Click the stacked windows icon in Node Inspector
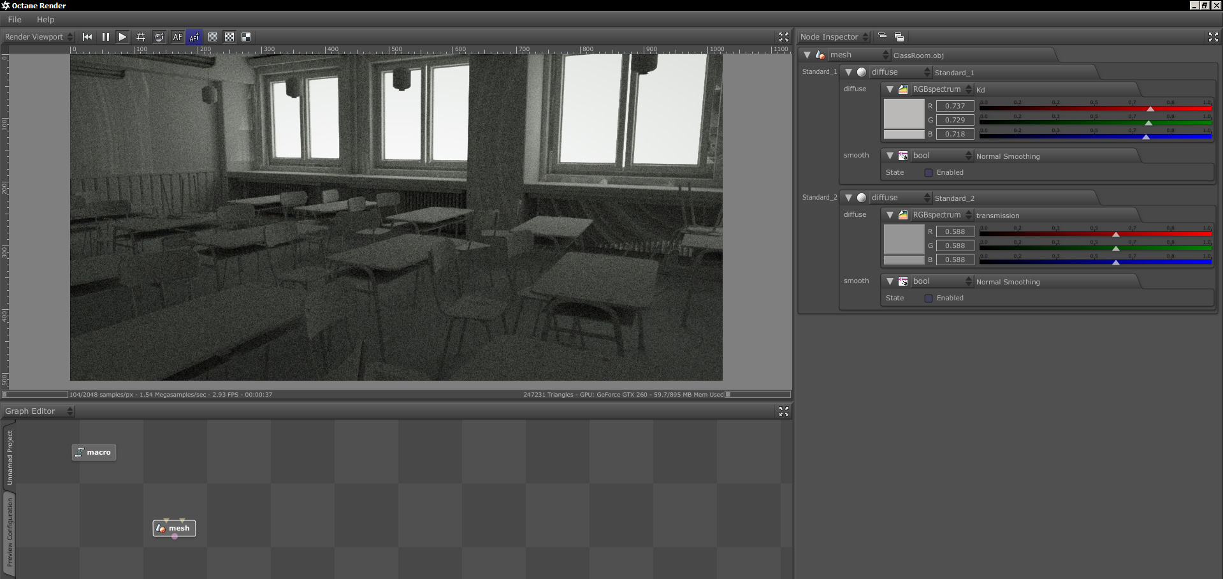1223x579 pixels. point(899,37)
